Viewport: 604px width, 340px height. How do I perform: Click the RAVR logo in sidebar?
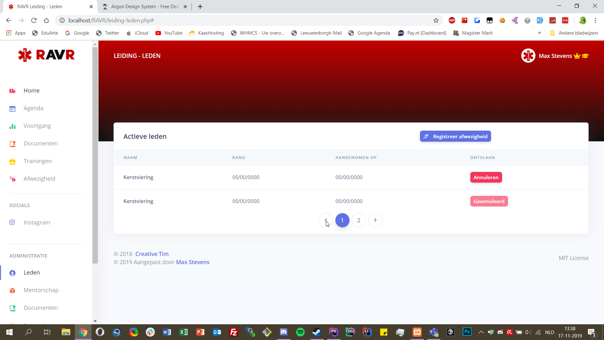click(x=46, y=55)
